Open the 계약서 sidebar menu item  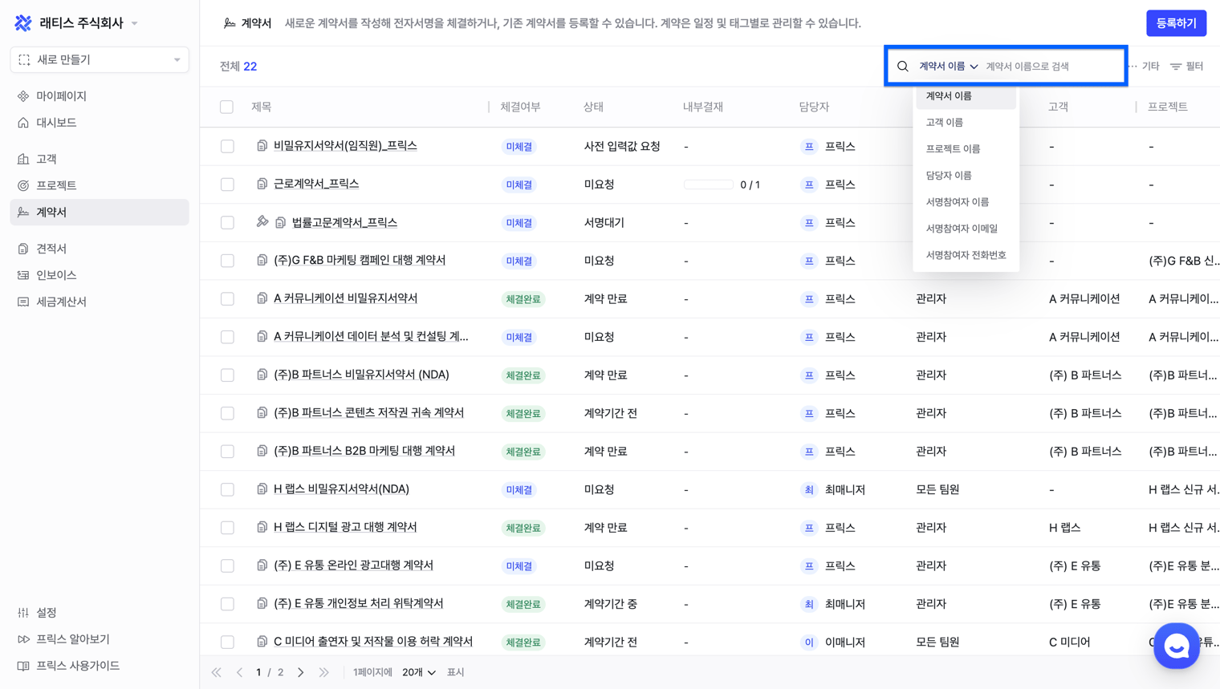pos(100,212)
